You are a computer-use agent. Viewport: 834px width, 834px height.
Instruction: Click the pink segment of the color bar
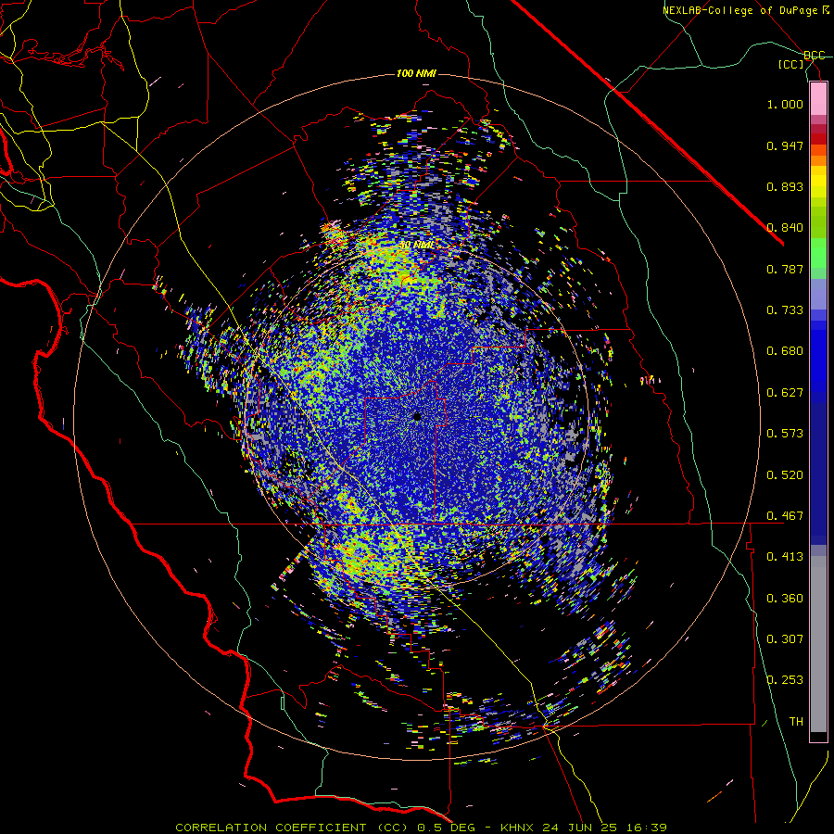[x=818, y=98]
